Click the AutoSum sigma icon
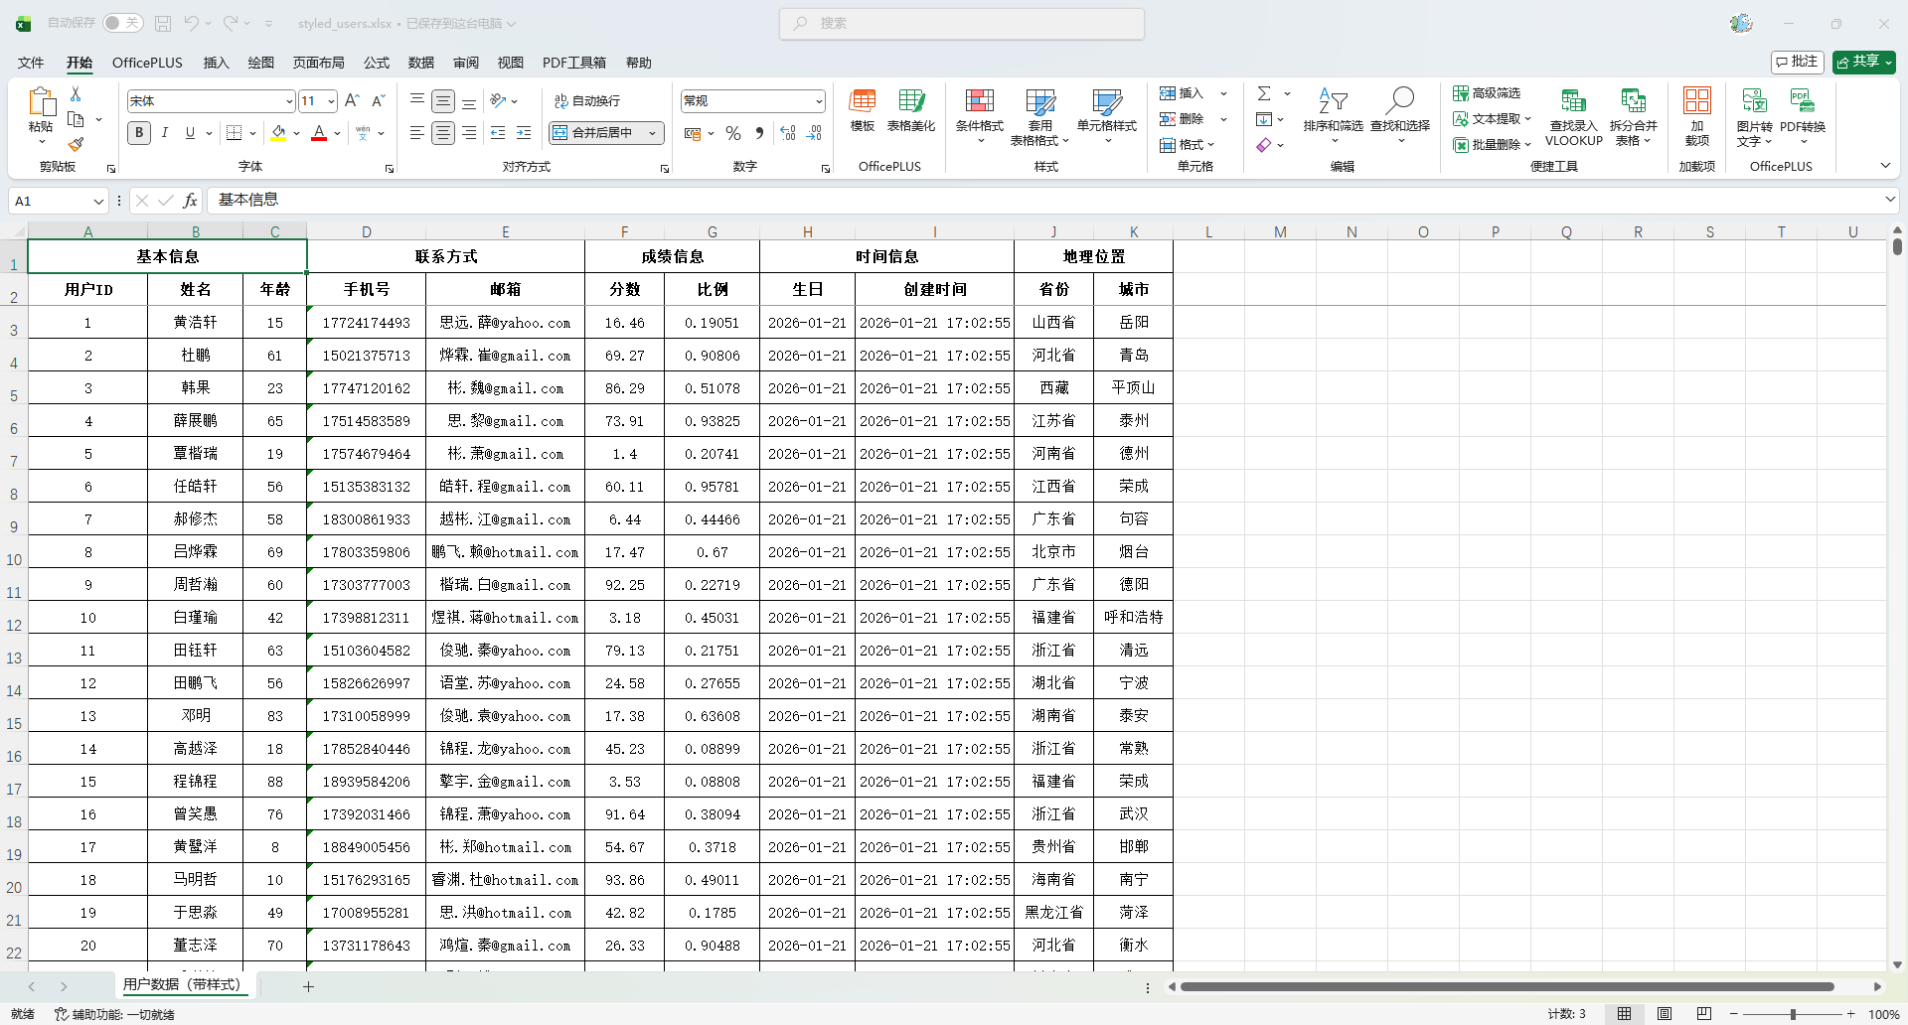 [1264, 93]
